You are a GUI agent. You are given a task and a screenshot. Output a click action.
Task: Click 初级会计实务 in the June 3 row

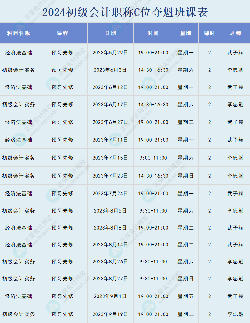pyautogui.click(x=19, y=70)
